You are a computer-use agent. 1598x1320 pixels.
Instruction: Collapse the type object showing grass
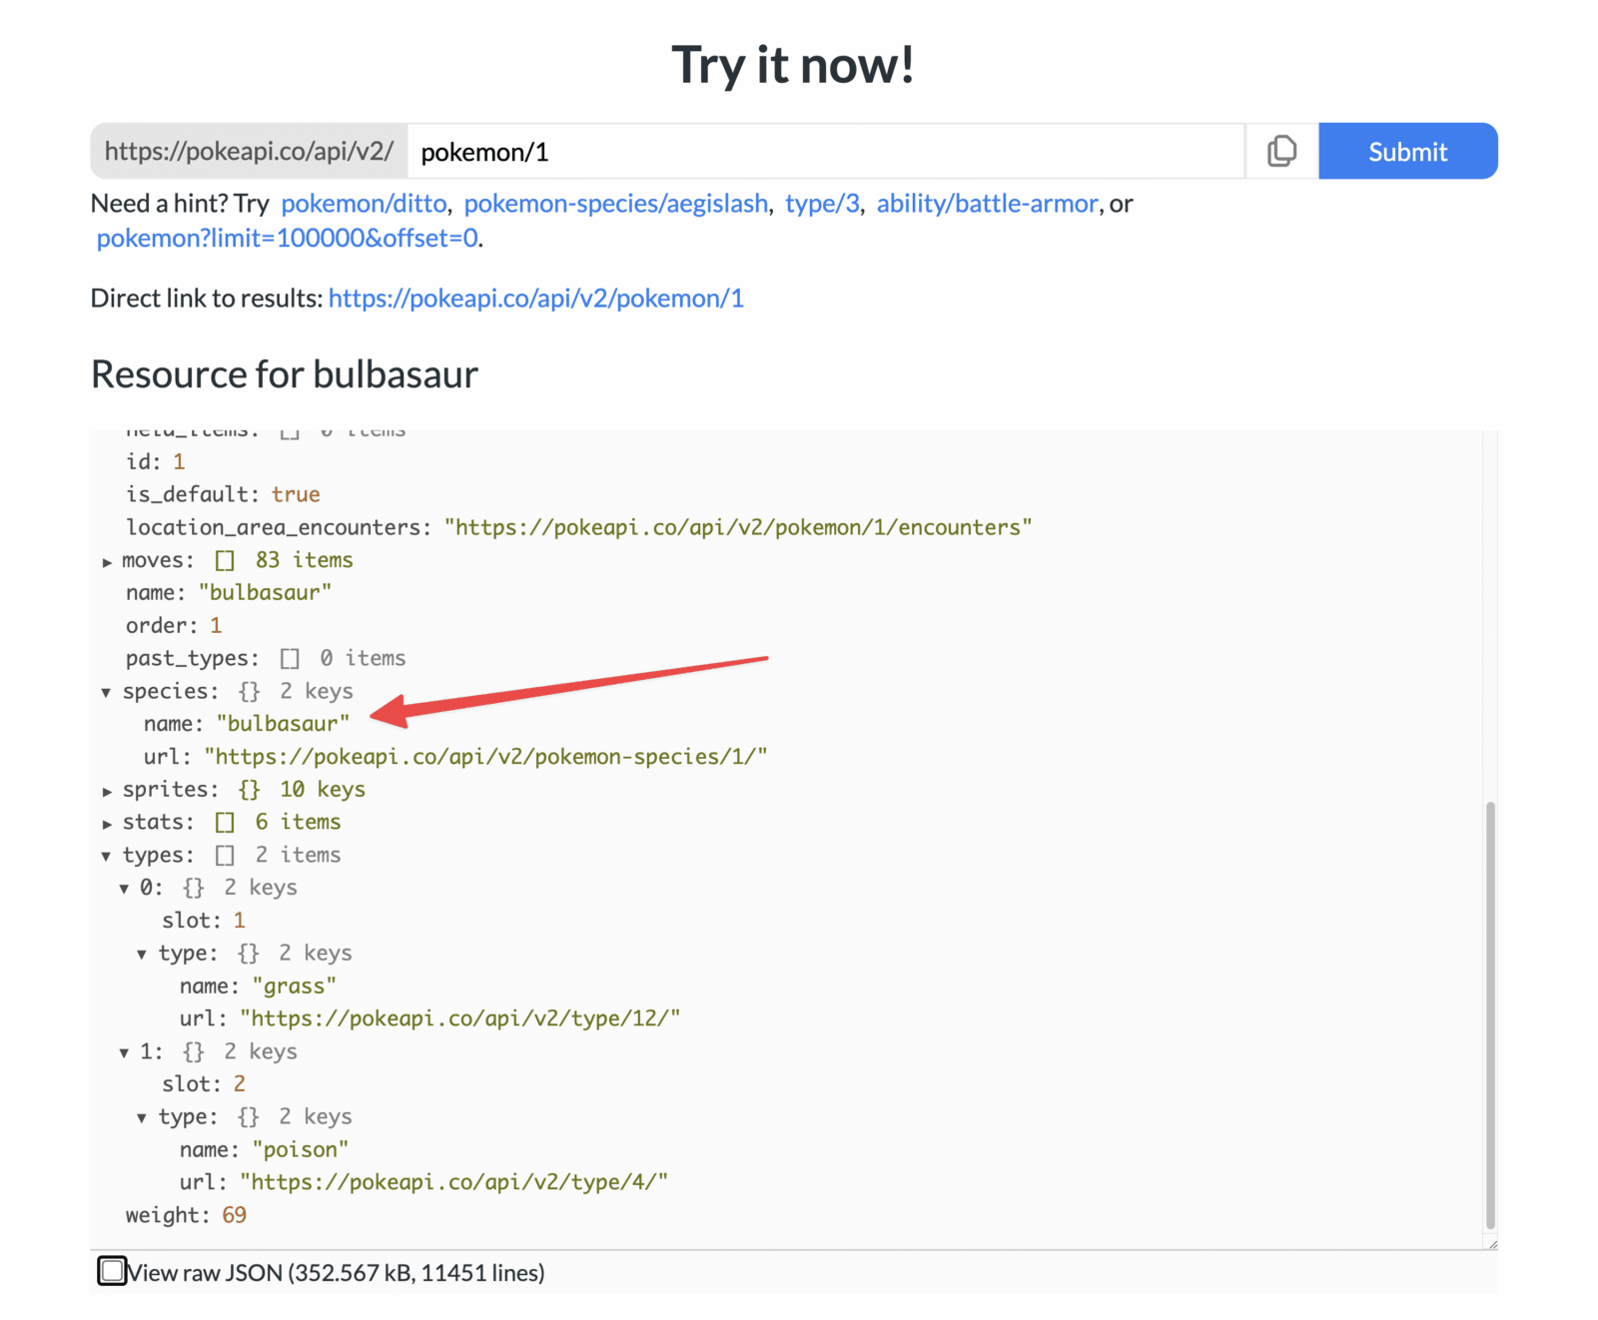point(141,953)
